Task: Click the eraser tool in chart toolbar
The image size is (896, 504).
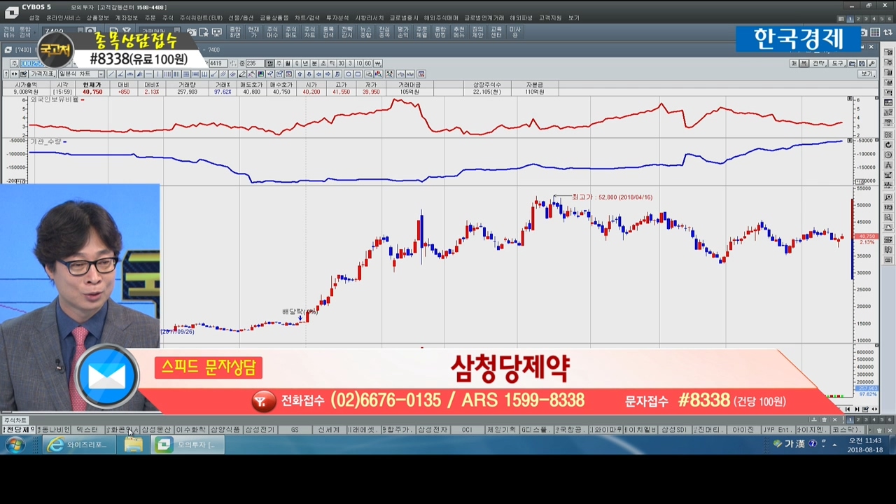Action: [x=243, y=74]
